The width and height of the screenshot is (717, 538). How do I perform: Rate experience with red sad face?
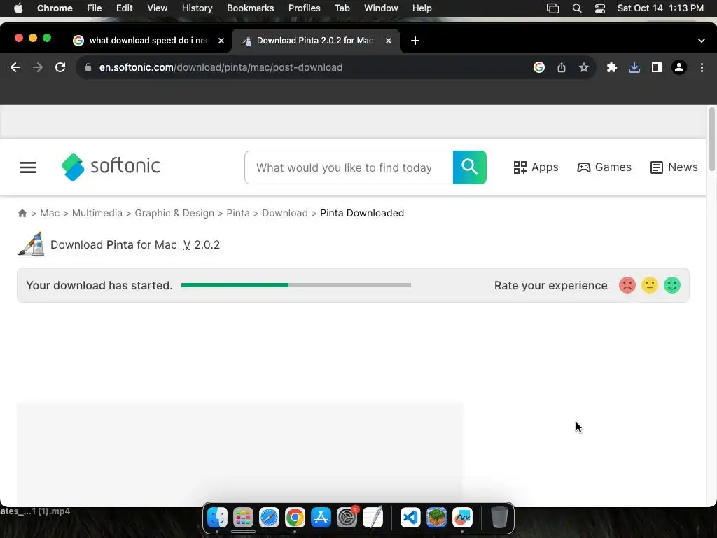pyautogui.click(x=627, y=285)
